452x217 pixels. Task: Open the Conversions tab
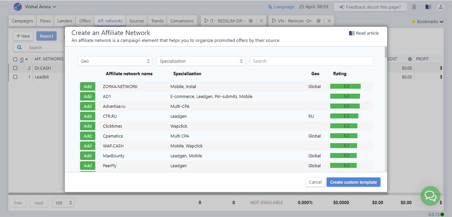coord(182,21)
